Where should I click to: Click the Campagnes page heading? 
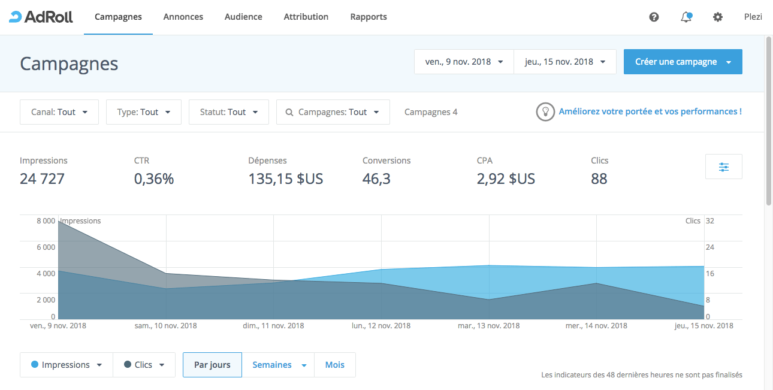coord(69,64)
